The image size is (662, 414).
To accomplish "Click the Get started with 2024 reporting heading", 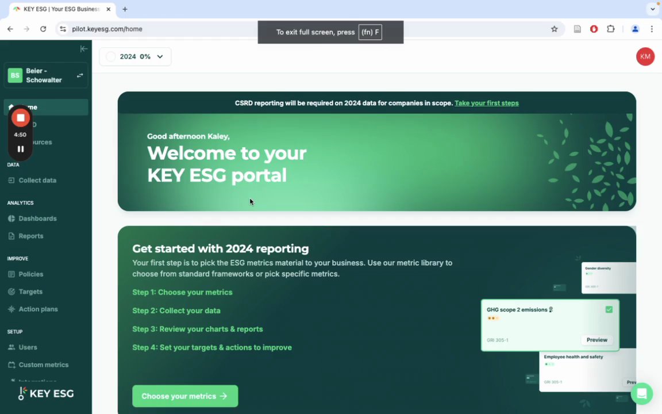I will point(221,248).
